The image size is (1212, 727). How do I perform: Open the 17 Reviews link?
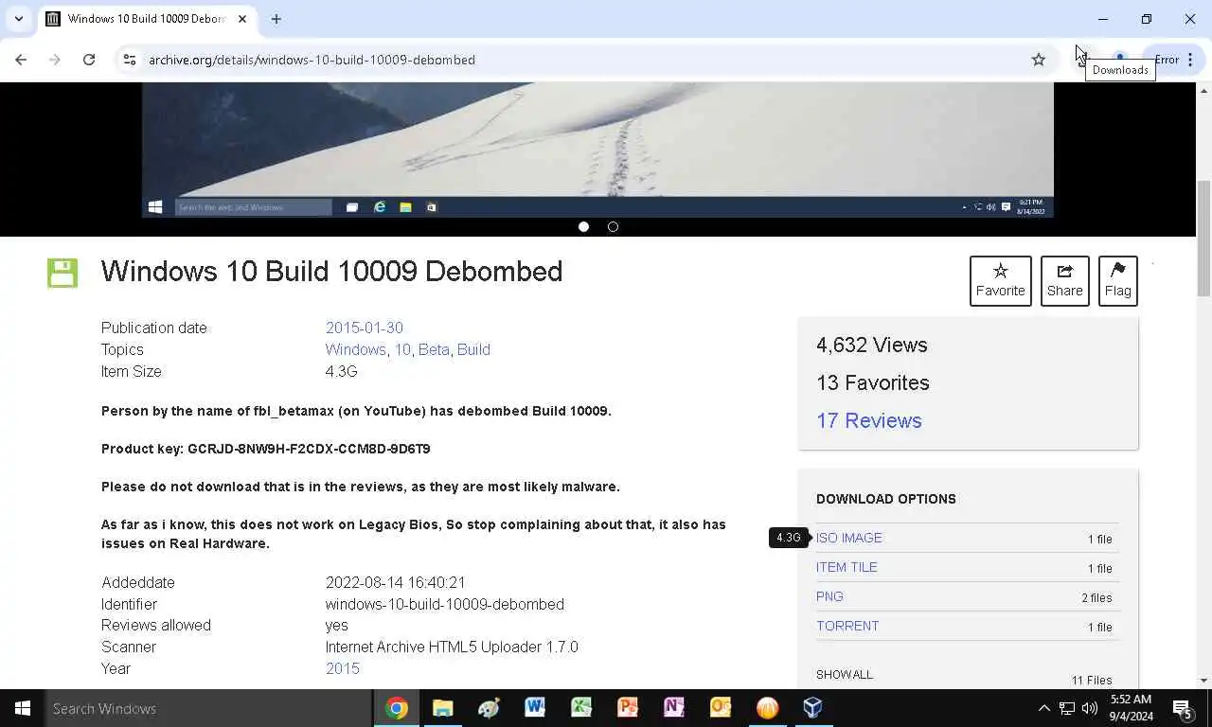pos(869,420)
